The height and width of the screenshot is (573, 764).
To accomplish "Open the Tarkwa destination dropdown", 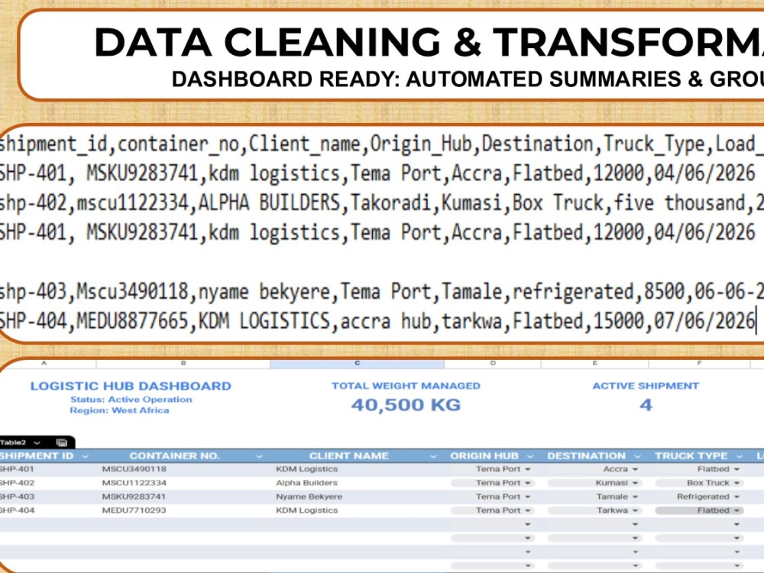I will [635, 510].
